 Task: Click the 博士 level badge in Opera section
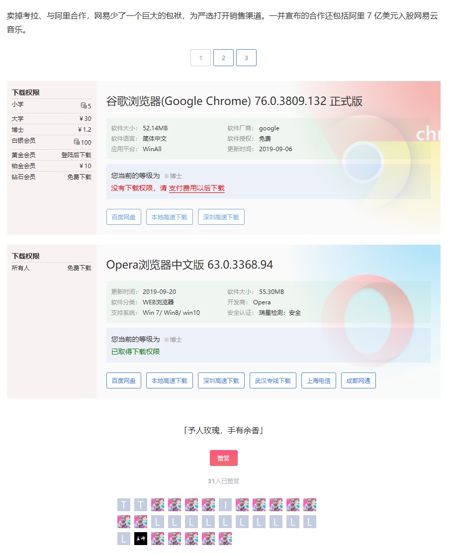(x=173, y=340)
